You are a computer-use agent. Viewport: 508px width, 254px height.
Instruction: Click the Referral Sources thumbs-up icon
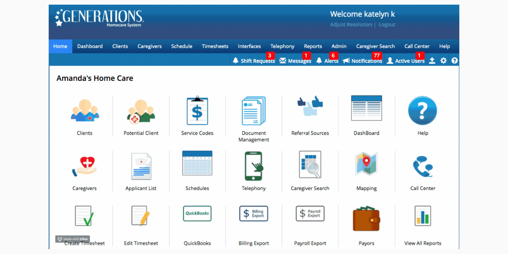point(310,109)
